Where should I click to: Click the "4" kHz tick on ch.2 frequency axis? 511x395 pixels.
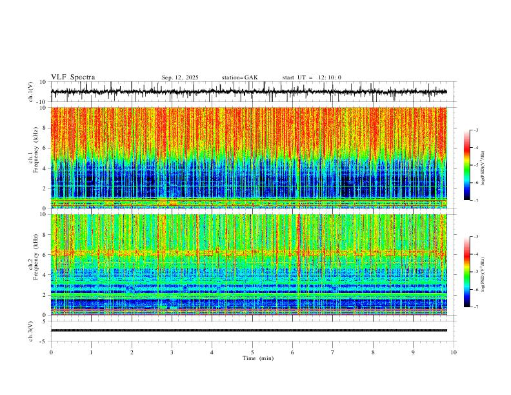(45, 275)
